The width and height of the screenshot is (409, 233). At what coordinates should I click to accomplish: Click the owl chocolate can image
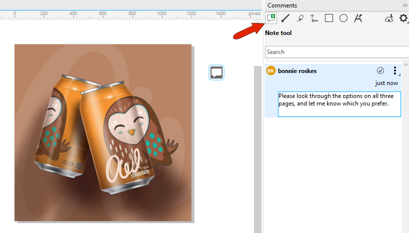coord(103,133)
